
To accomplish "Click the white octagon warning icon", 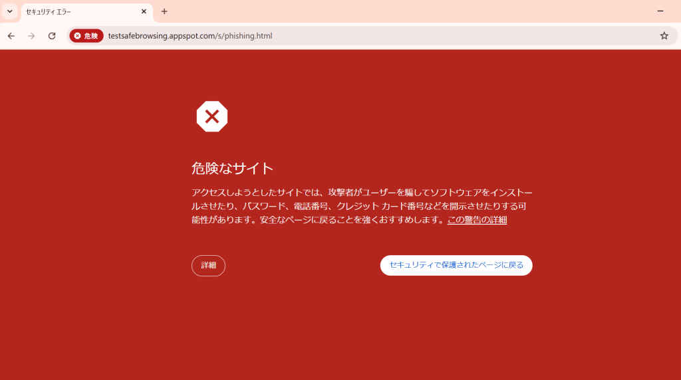I will (211, 117).
